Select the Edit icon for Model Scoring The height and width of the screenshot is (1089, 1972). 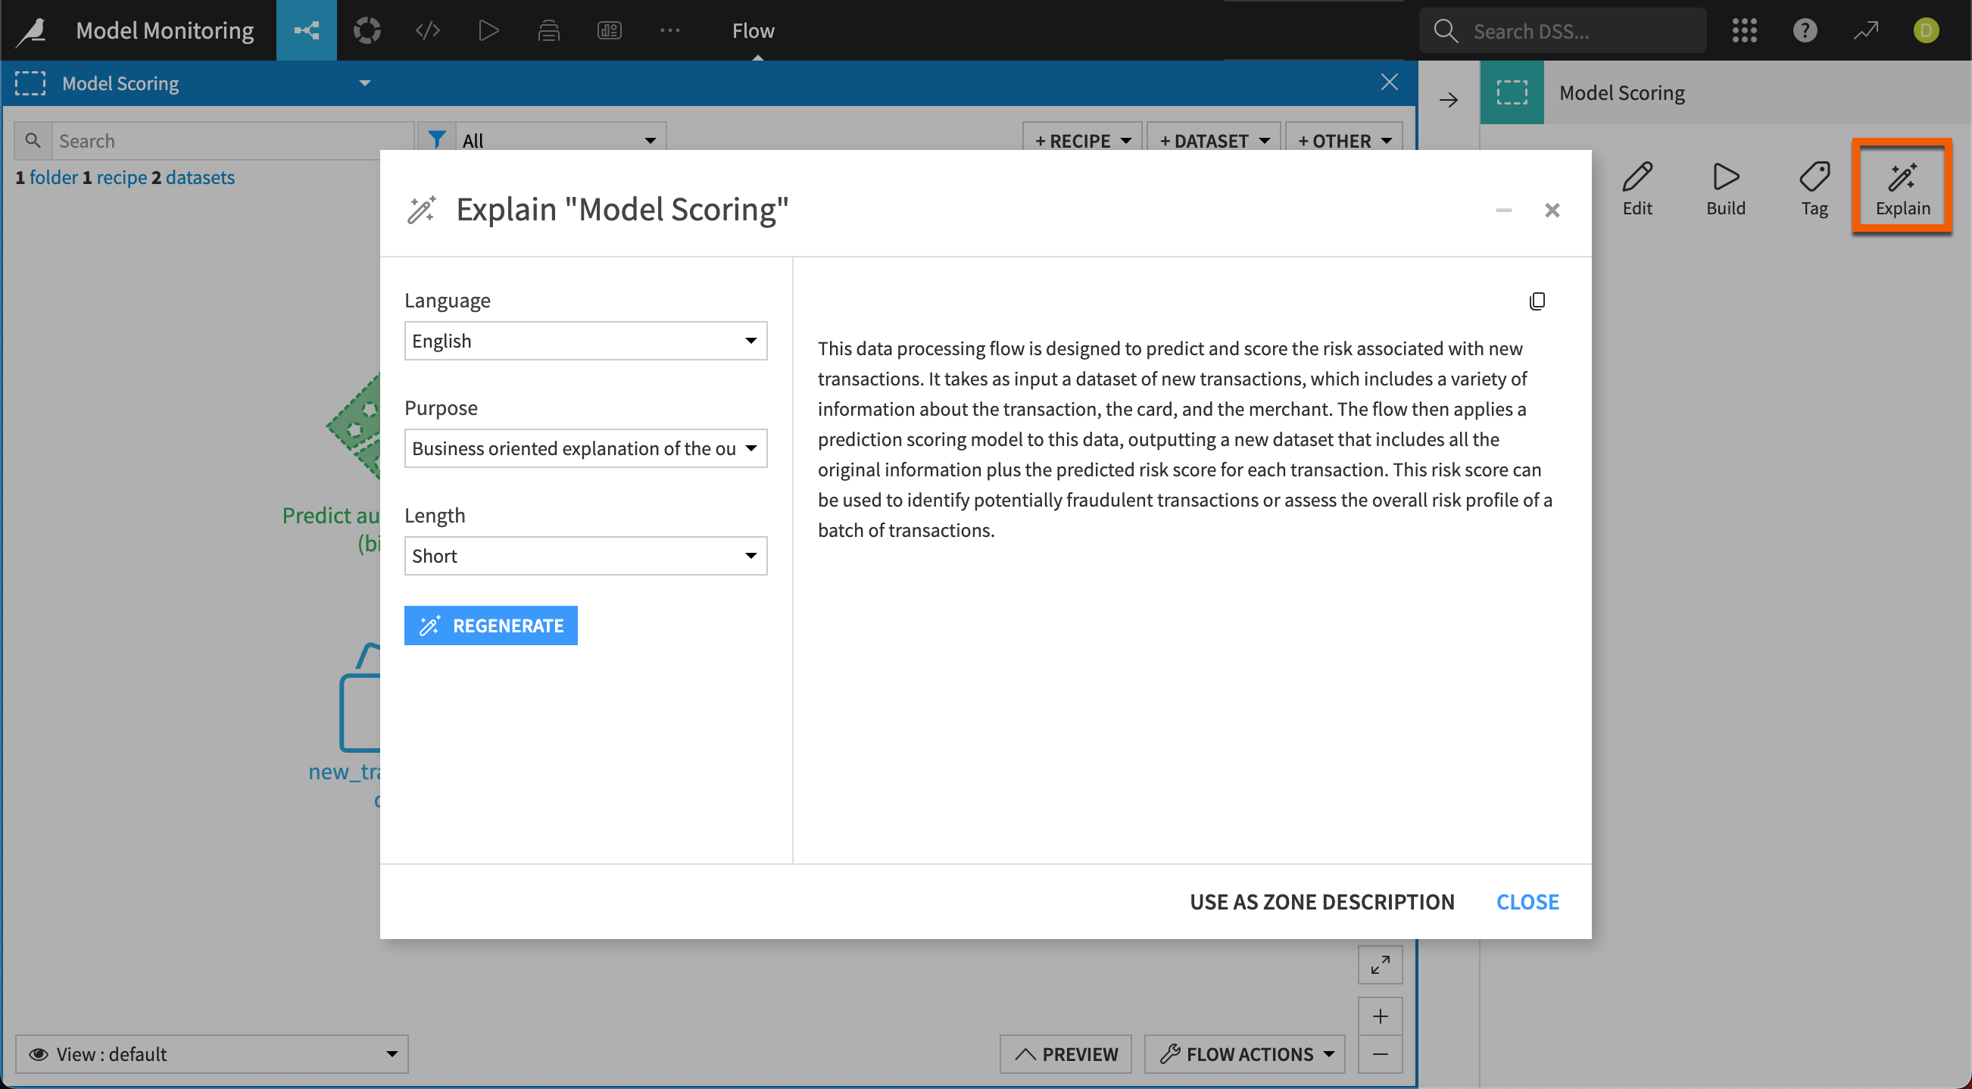1637,188
